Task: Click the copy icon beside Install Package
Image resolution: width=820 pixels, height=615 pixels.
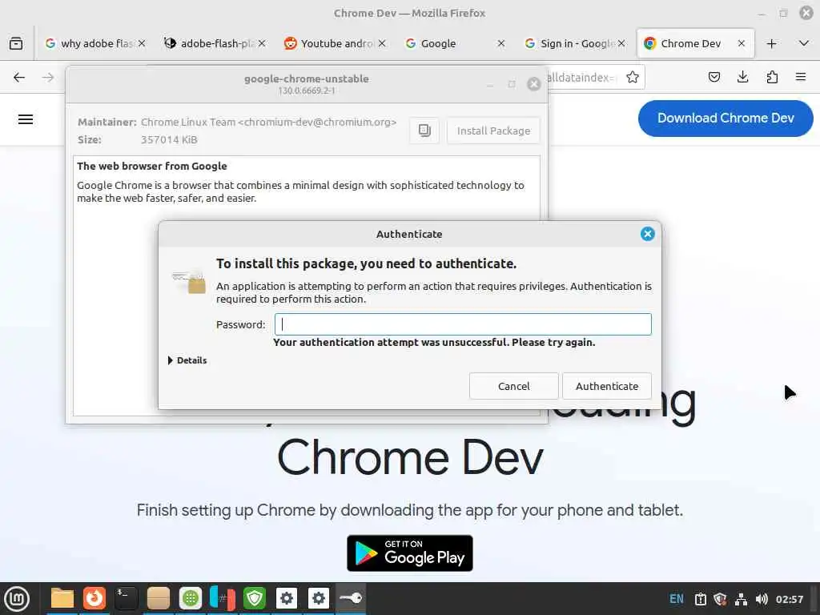Action: pos(424,131)
